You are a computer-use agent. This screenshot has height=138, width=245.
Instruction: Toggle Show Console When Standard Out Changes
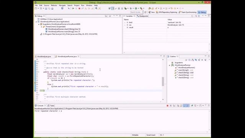[185, 106]
